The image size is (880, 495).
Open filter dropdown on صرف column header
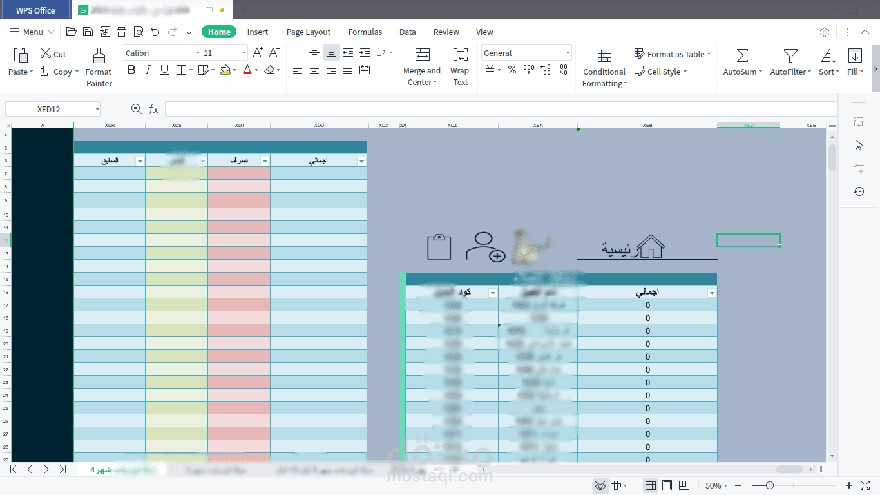(x=264, y=161)
